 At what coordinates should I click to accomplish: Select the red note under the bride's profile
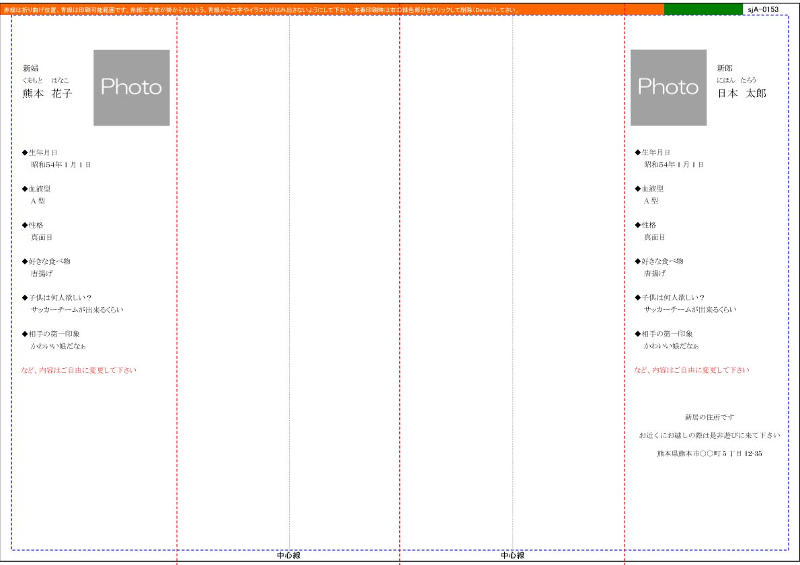pos(79,370)
